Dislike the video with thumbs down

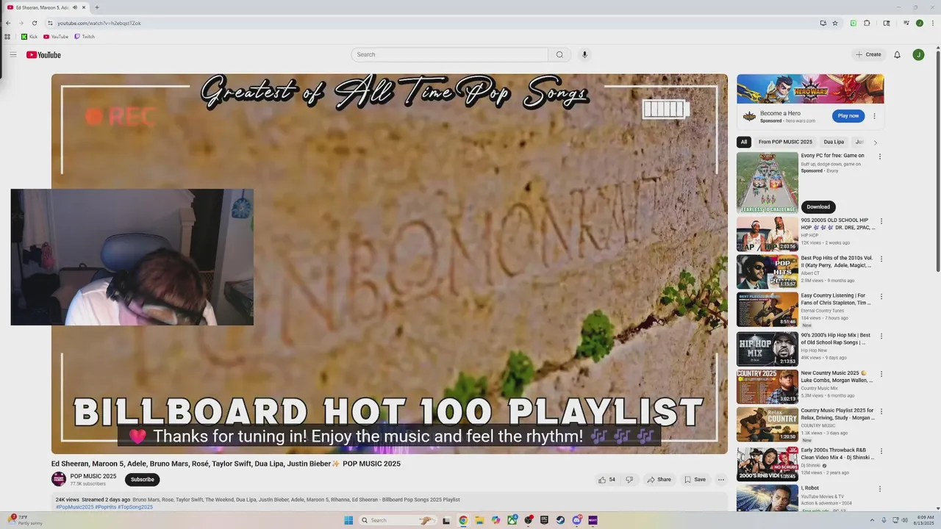pos(629,480)
